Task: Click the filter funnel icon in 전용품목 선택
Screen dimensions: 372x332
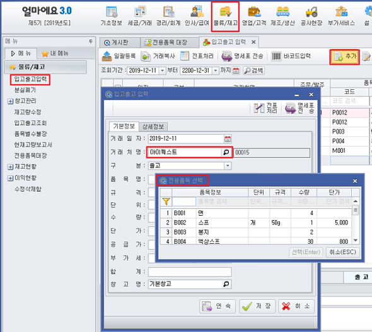Action: [166, 202]
